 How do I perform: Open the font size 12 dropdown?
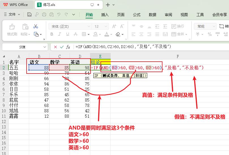[x=106, y=26]
